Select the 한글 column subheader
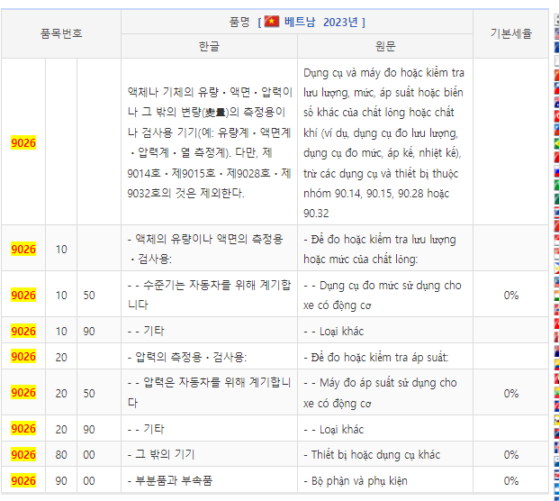The height and width of the screenshot is (501, 559). 209,46
